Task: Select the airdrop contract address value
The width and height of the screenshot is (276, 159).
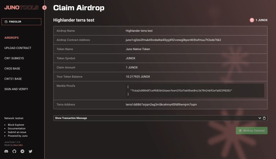Action: coord(174,40)
